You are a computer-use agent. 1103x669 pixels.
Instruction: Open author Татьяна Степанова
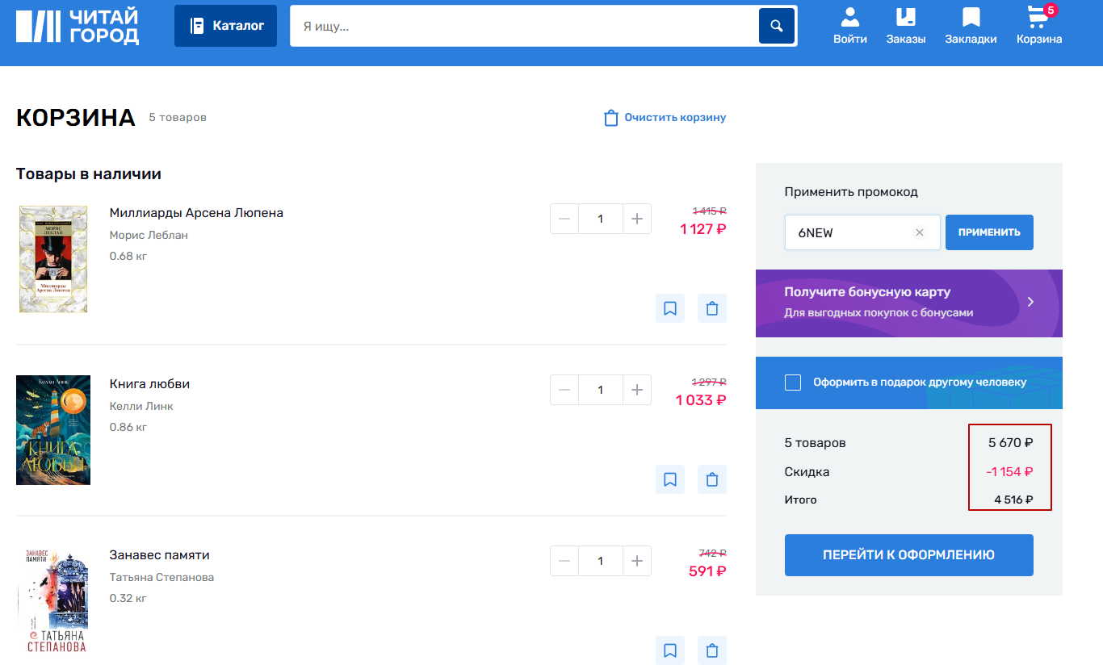click(161, 577)
